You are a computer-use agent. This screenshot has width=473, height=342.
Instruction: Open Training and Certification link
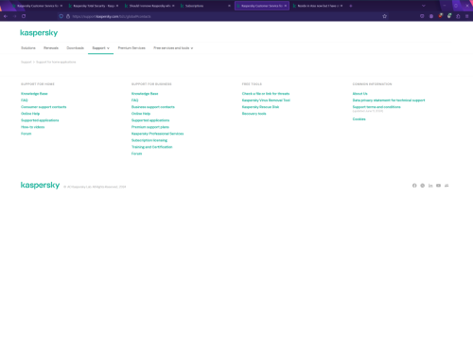point(151,147)
